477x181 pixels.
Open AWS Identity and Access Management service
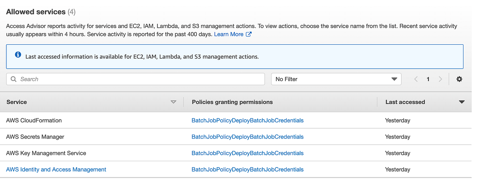(56, 170)
